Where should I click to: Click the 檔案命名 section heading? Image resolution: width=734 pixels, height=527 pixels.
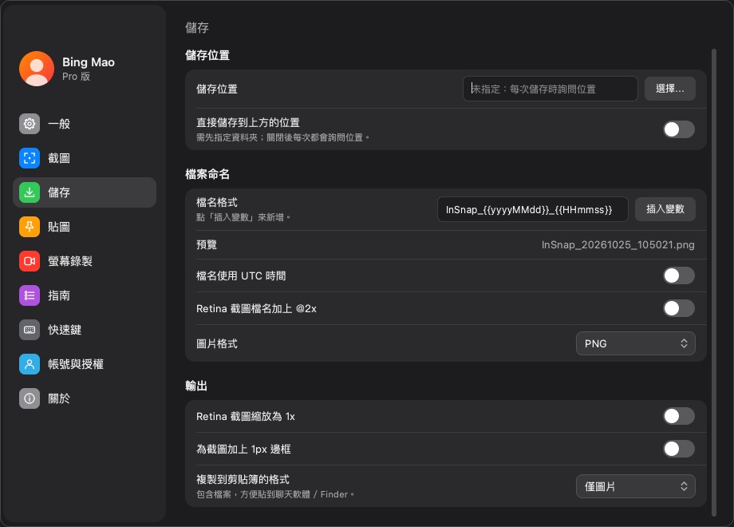(x=207, y=174)
